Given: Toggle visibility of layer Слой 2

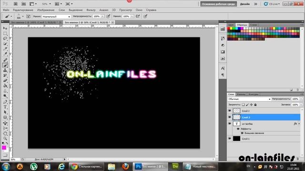Looking at the screenshot, I should click(230, 111).
